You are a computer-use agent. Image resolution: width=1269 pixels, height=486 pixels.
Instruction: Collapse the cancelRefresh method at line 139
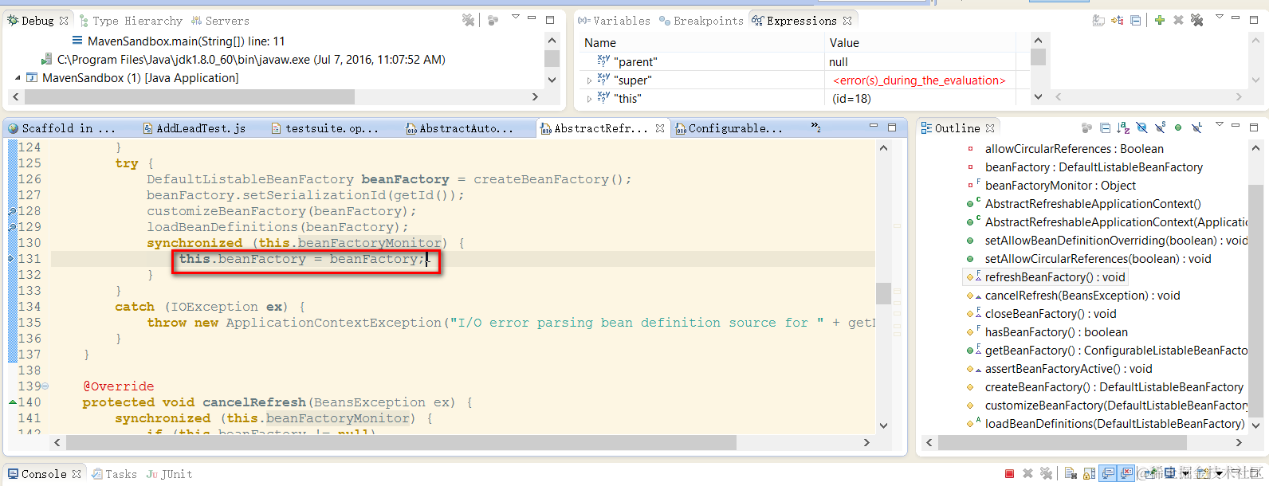[x=45, y=386]
